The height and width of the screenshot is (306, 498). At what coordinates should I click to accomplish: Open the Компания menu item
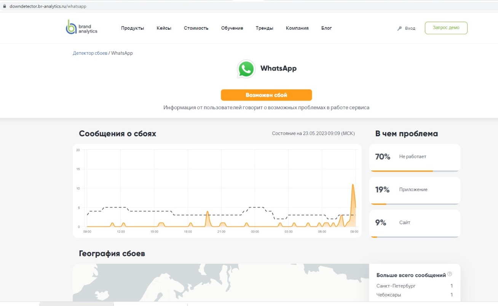297,28
